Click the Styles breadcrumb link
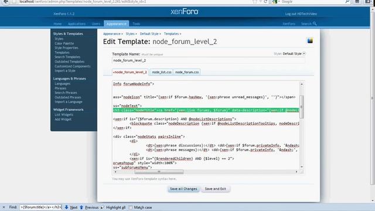 pos(130,34)
